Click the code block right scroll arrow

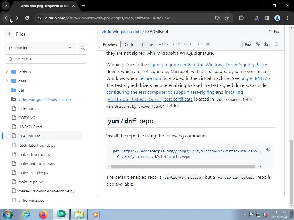click(260, 166)
